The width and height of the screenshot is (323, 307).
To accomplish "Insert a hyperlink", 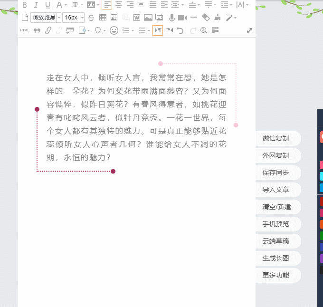I will tap(48, 30).
